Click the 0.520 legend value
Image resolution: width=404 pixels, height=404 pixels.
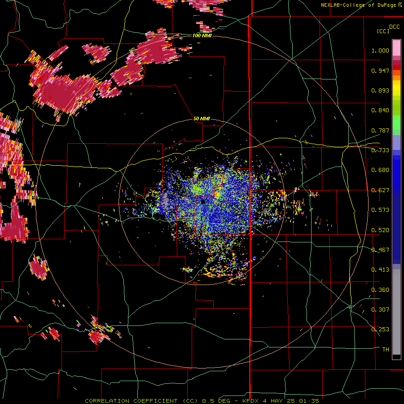[380, 230]
